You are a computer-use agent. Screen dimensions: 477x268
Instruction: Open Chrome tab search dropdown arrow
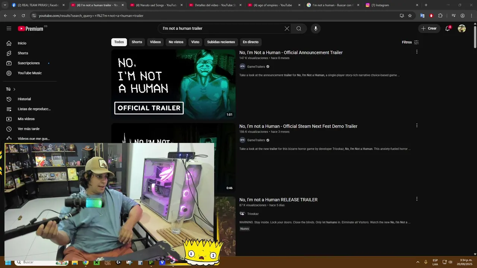(x=5, y=5)
